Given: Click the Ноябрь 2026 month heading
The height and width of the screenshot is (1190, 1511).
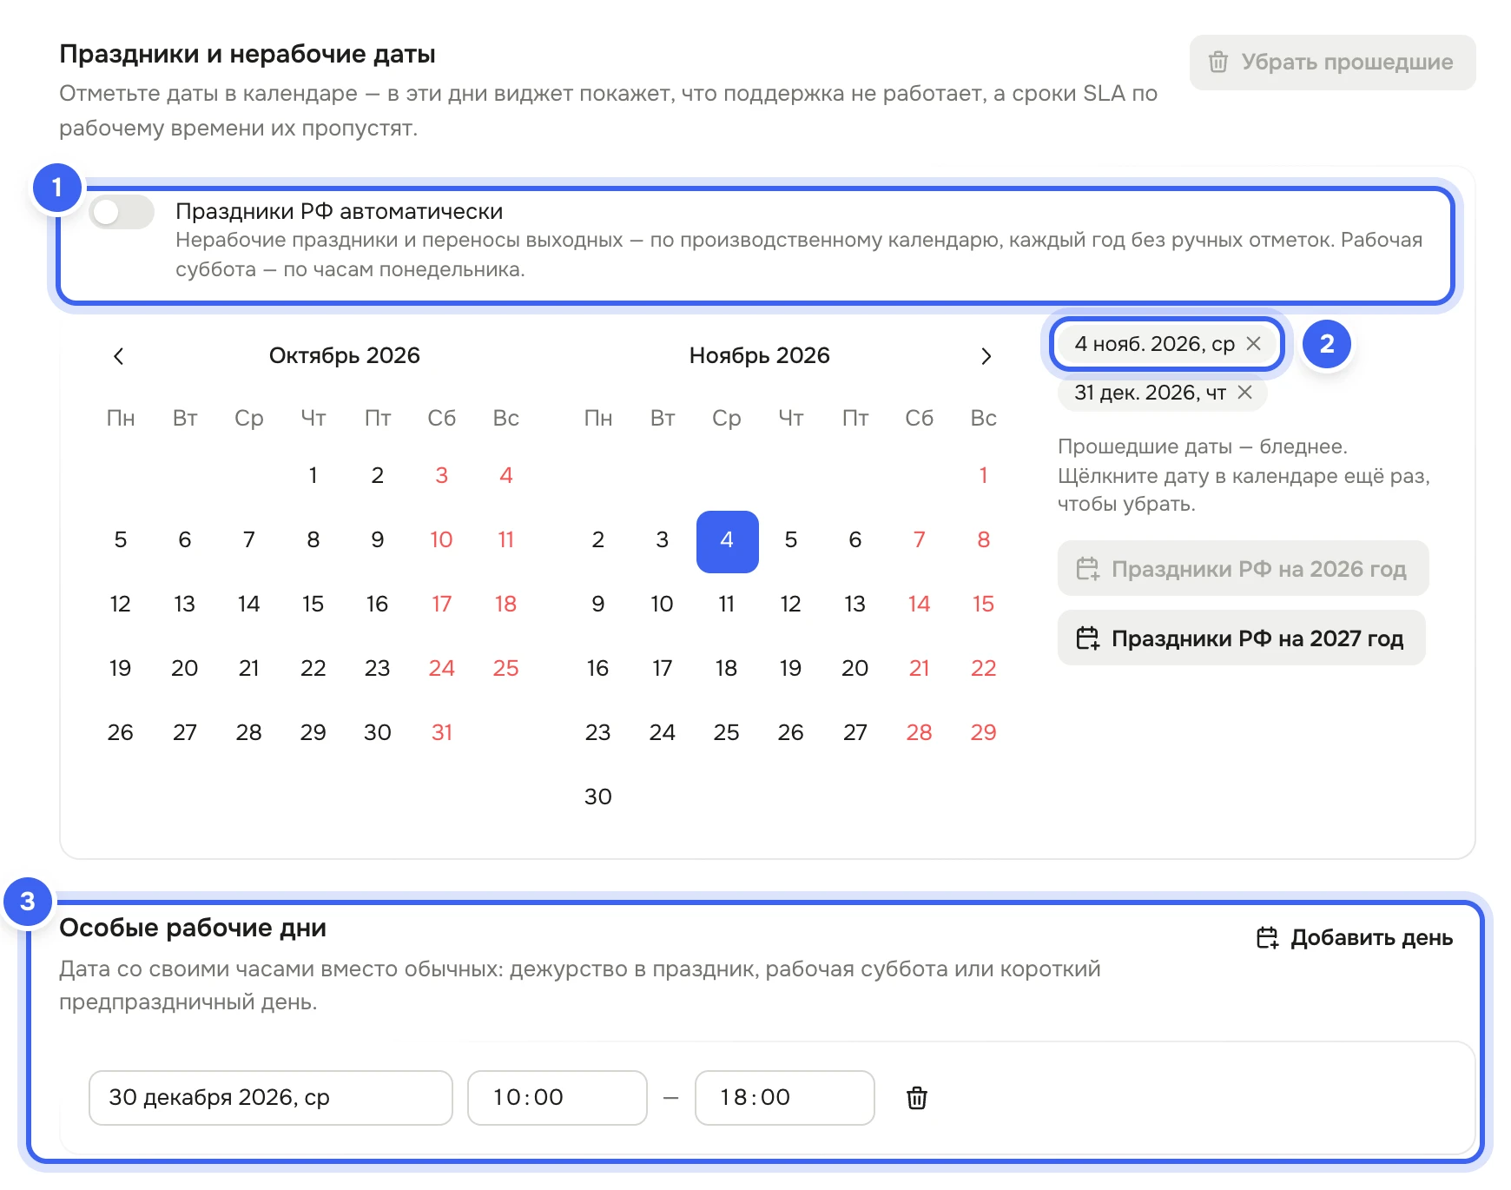Looking at the screenshot, I should click(760, 356).
